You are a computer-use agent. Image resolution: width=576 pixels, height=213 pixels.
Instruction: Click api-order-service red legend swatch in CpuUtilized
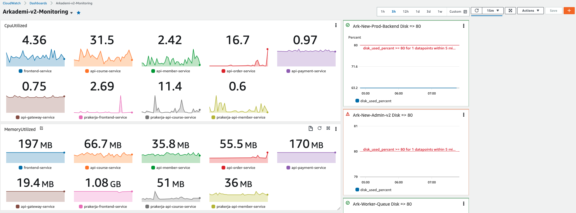click(x=223, y=71)
